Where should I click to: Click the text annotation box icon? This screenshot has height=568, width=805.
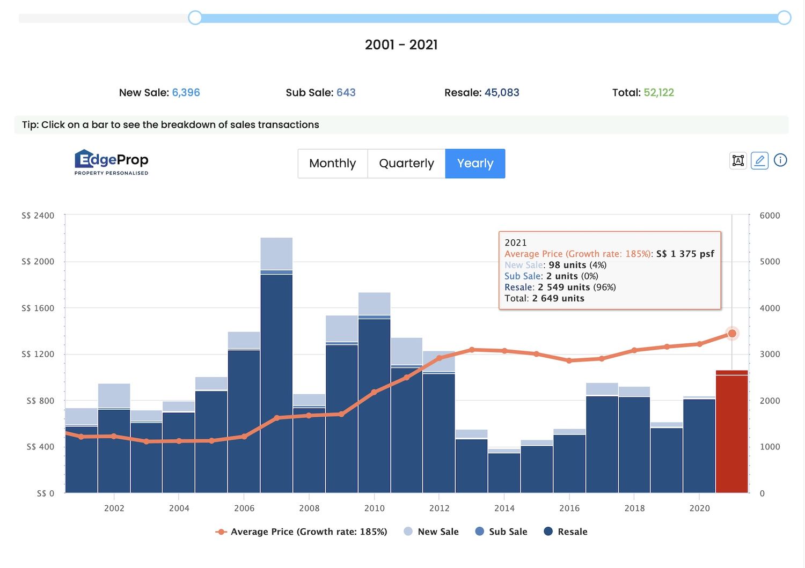click(x=738, y=160)
